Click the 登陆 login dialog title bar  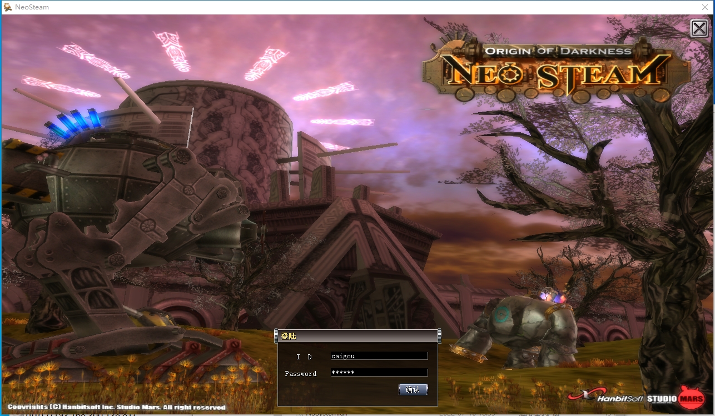tap(357, 336)
